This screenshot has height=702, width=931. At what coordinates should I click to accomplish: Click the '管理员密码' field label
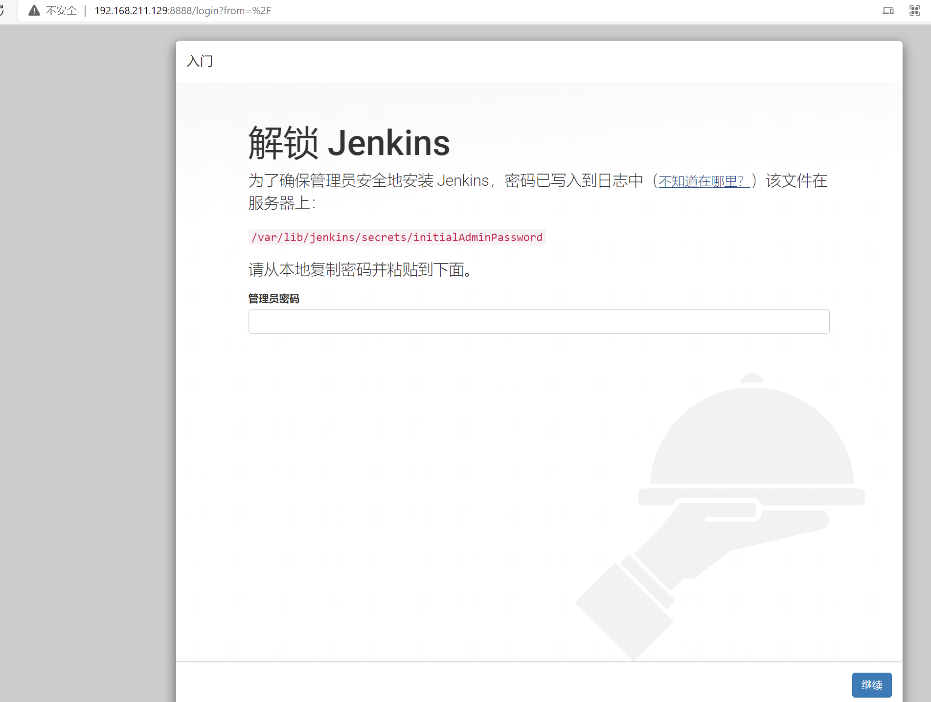(273, 299)
